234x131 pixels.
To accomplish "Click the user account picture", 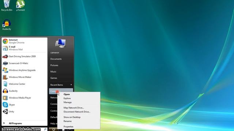I will pyautogui.click(x=61, y=43).
